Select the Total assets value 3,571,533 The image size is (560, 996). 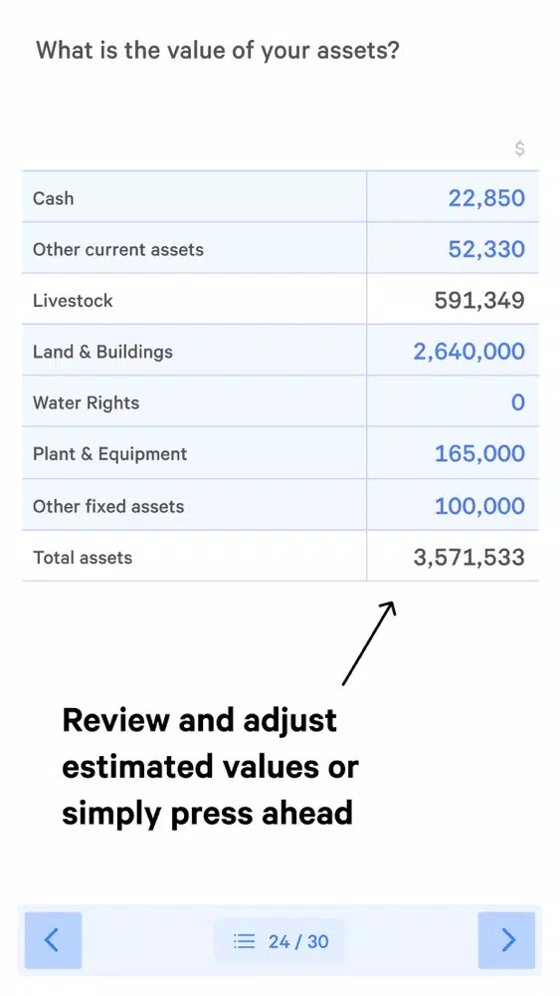[468, 557]
